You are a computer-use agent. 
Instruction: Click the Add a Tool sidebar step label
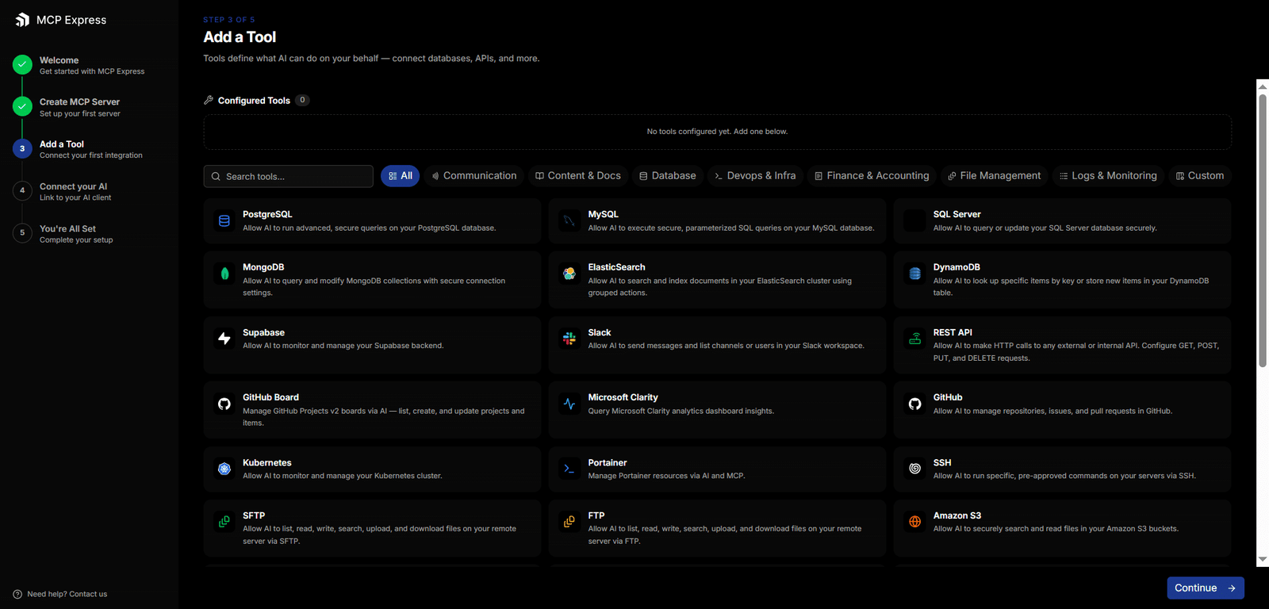point(62,144)
